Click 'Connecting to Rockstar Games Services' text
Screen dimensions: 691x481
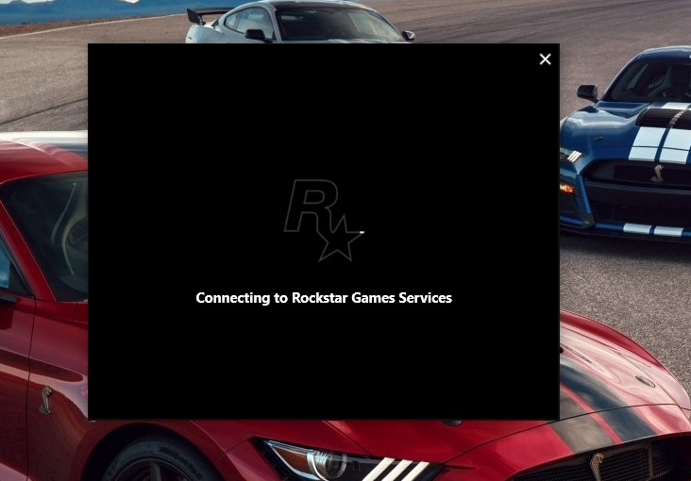point(324,298)
